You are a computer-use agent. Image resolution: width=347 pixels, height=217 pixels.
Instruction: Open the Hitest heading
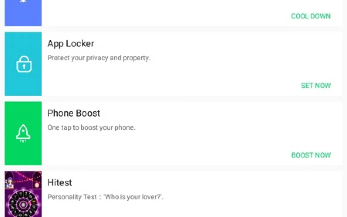[x=60, y=183]
